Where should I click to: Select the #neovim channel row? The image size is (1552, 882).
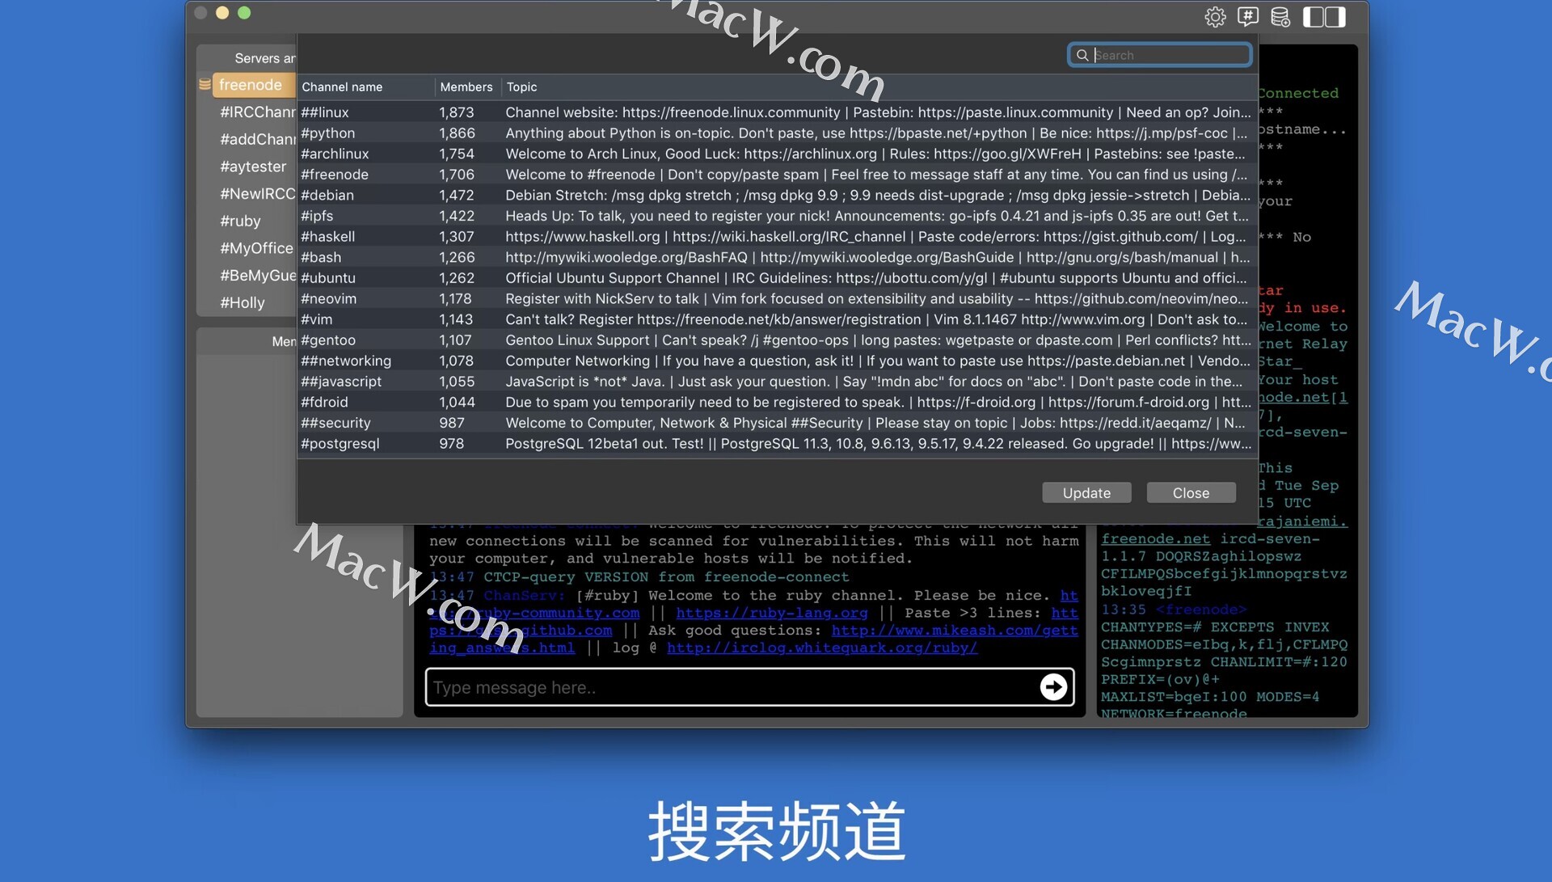click(777, 299)
